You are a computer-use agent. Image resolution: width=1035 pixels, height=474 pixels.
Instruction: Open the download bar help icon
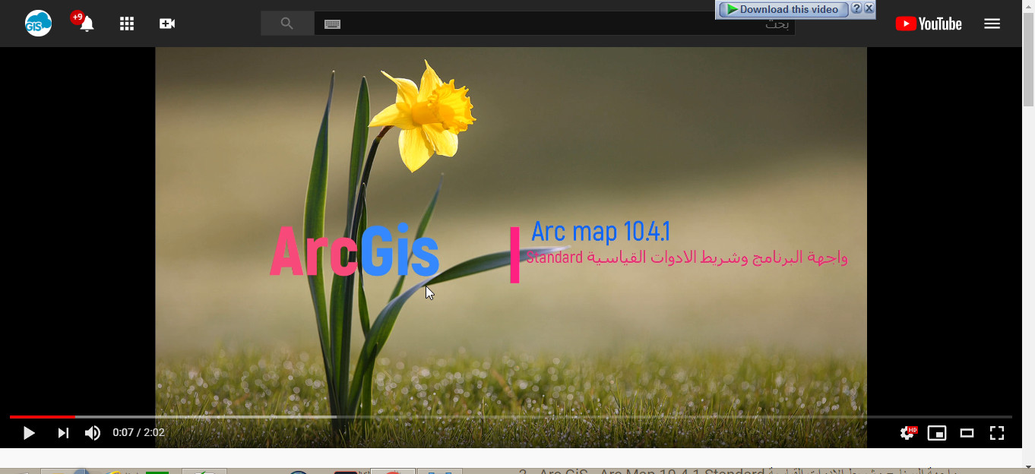pos(856,8)
